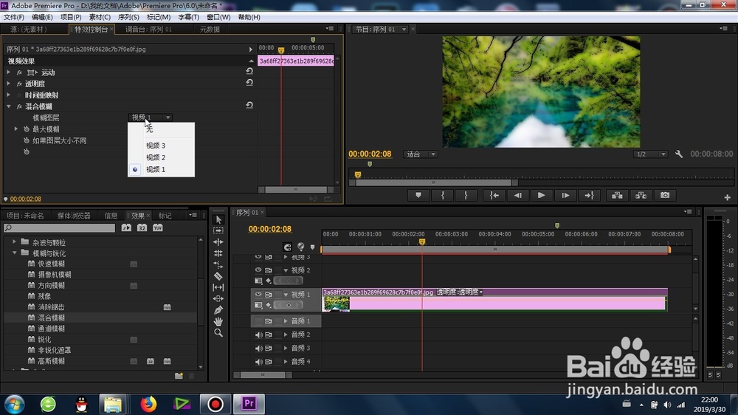
Task: Select the Hand tool
Action: pyautogui.click(x=218, y=321)
